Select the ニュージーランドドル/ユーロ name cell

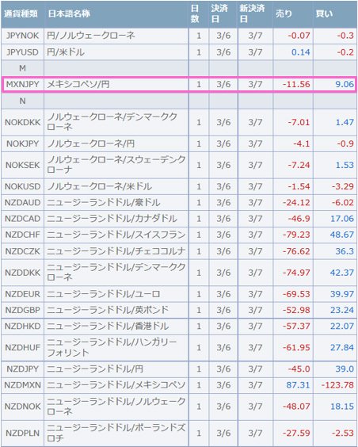[116, 294]
